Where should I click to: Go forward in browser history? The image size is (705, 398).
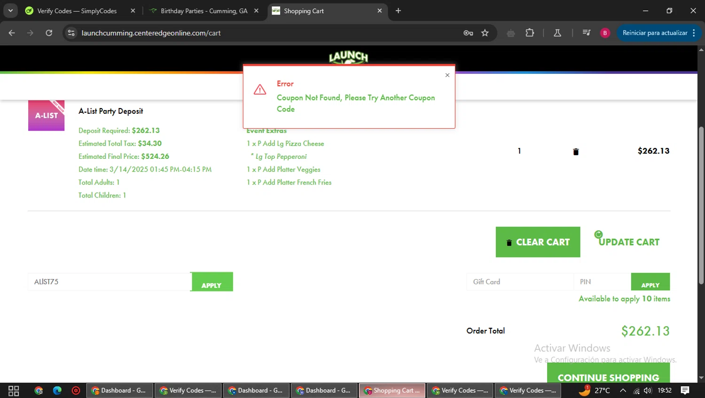30,33
